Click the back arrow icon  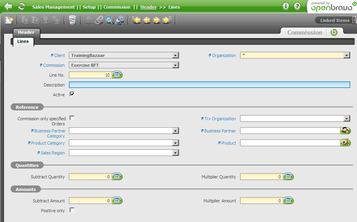[x=8, y=7]
